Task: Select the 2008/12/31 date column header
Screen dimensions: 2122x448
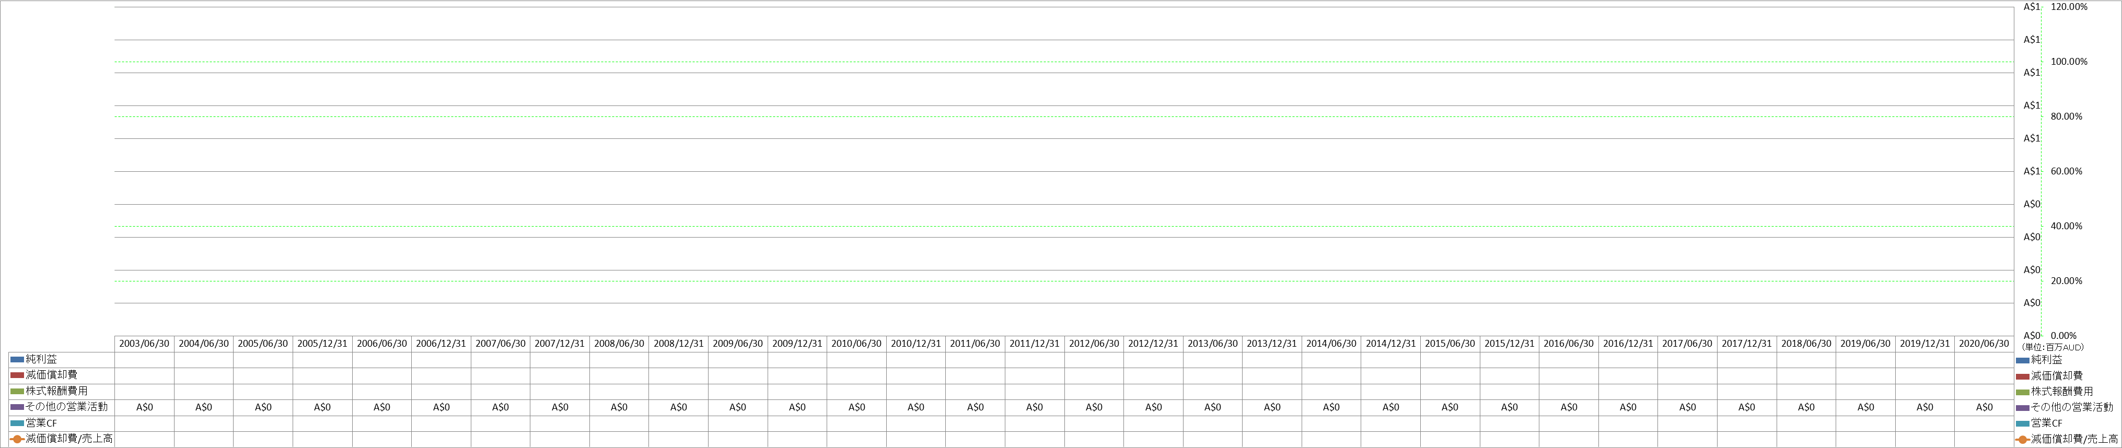Action: click(678, 344)
